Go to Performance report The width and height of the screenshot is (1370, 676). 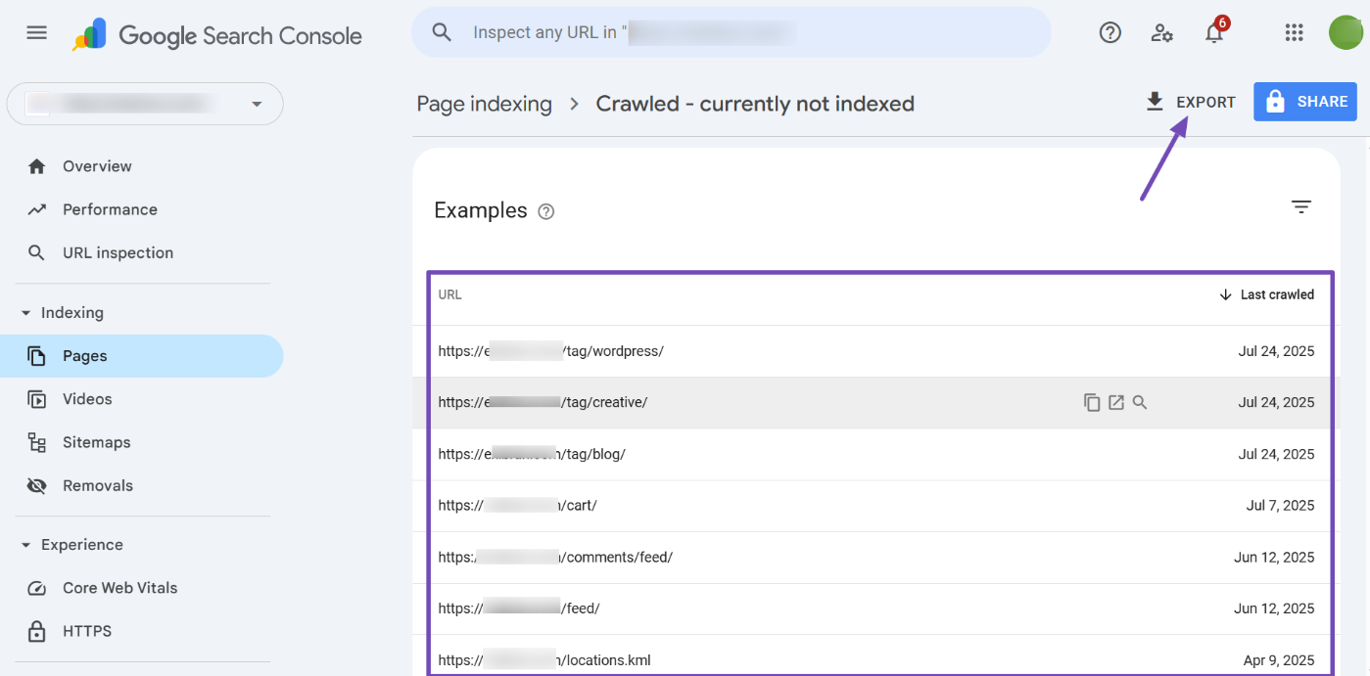(110, 209)
